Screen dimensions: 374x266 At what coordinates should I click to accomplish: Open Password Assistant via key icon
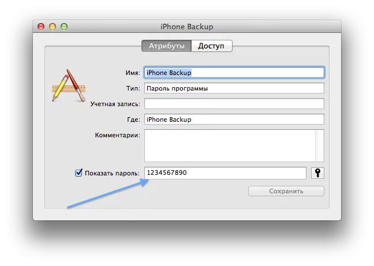point(317,173)
